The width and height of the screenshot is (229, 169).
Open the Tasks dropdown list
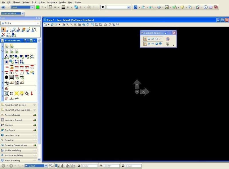point(38,23)
